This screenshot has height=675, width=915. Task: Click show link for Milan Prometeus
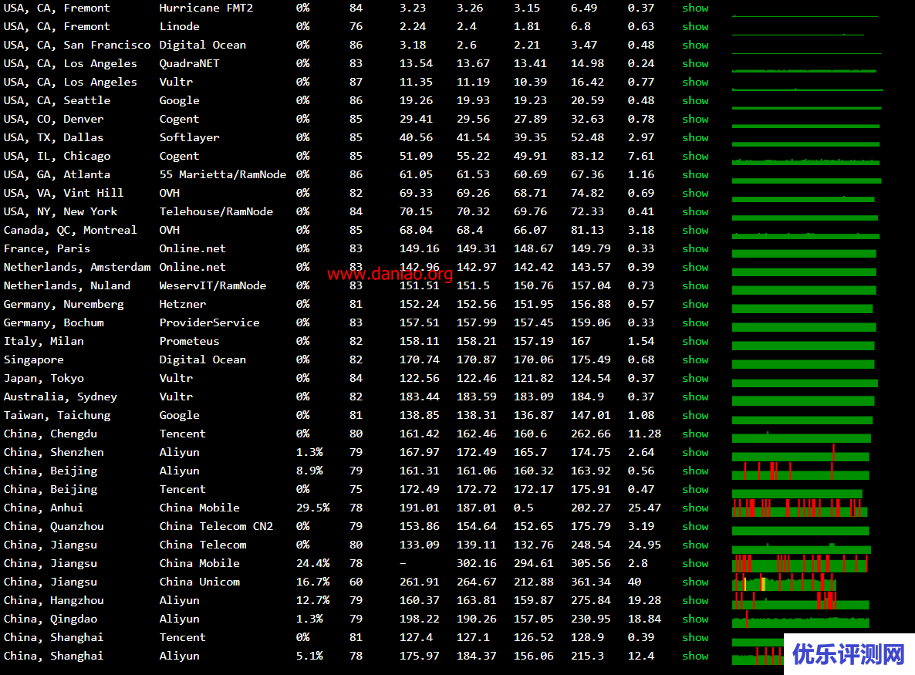pos(695,341)
